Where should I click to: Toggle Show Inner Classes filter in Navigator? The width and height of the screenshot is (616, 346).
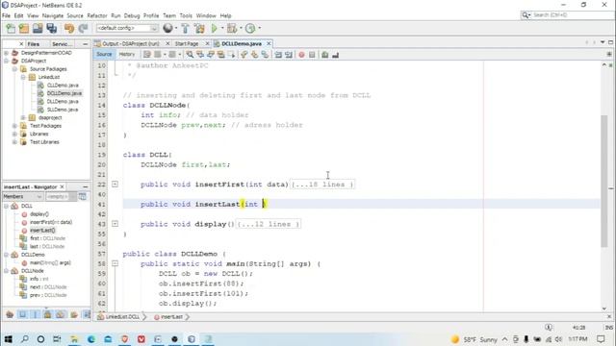click(x=61, y=314)
